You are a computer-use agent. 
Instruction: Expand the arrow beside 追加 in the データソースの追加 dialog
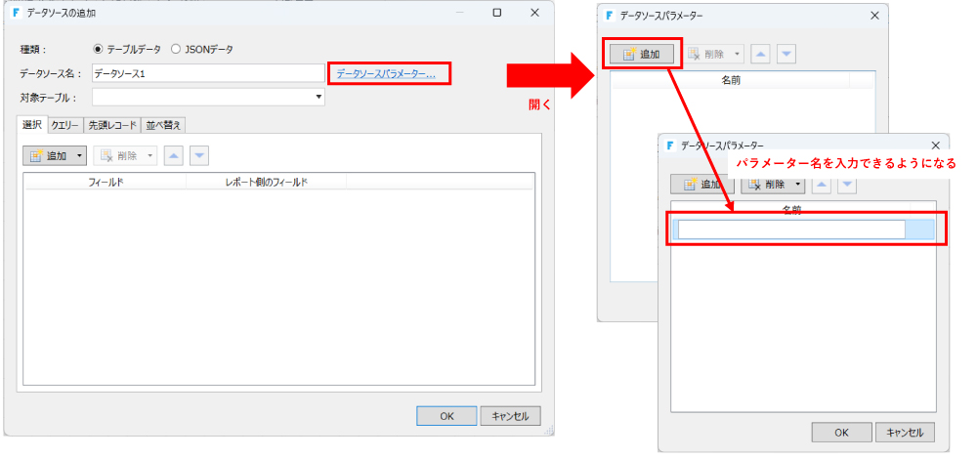coord(79,156)
